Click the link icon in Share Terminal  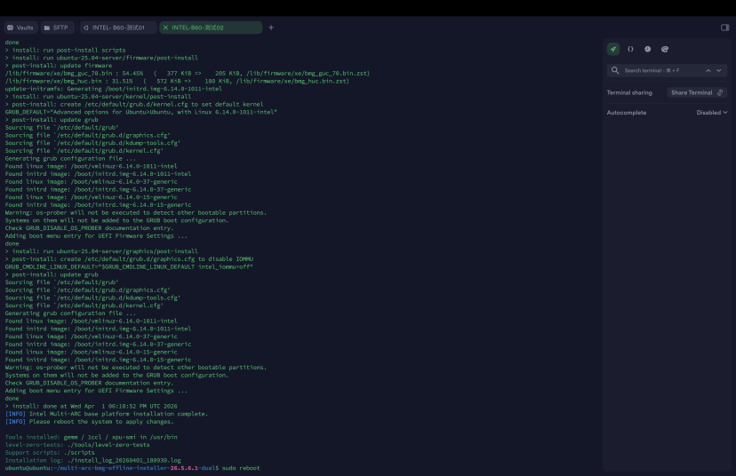(x=720, y=92)
